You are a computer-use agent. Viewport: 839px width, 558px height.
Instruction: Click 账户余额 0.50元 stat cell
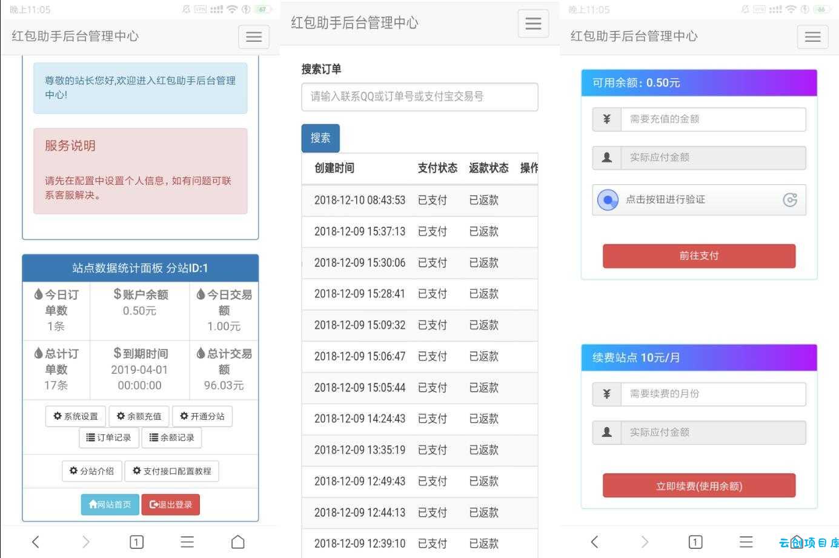pyautogui.click(x=140, y=311)
